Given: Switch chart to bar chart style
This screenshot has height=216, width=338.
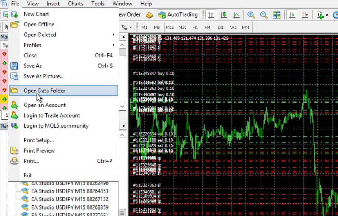Looking at the screenshot, I should [211, 15].
